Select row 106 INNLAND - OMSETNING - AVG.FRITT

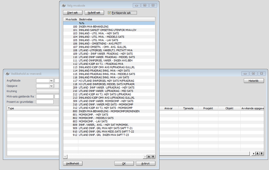109,44
